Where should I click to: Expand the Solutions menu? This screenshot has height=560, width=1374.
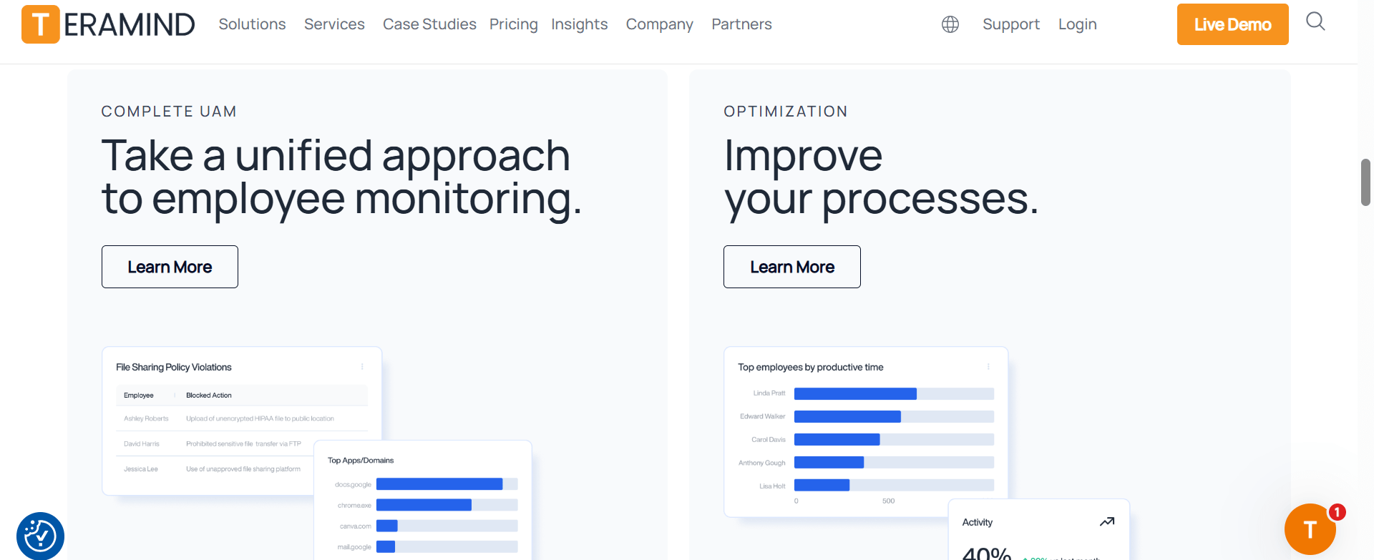pos(252,24)
